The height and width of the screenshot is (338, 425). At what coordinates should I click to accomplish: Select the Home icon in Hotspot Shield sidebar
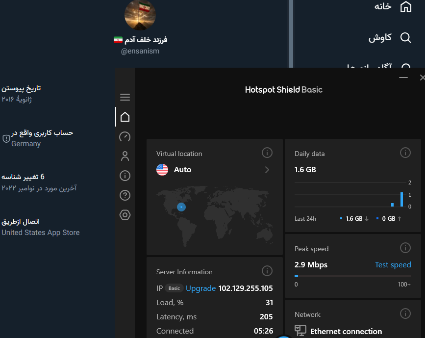(x=125, y=117)
